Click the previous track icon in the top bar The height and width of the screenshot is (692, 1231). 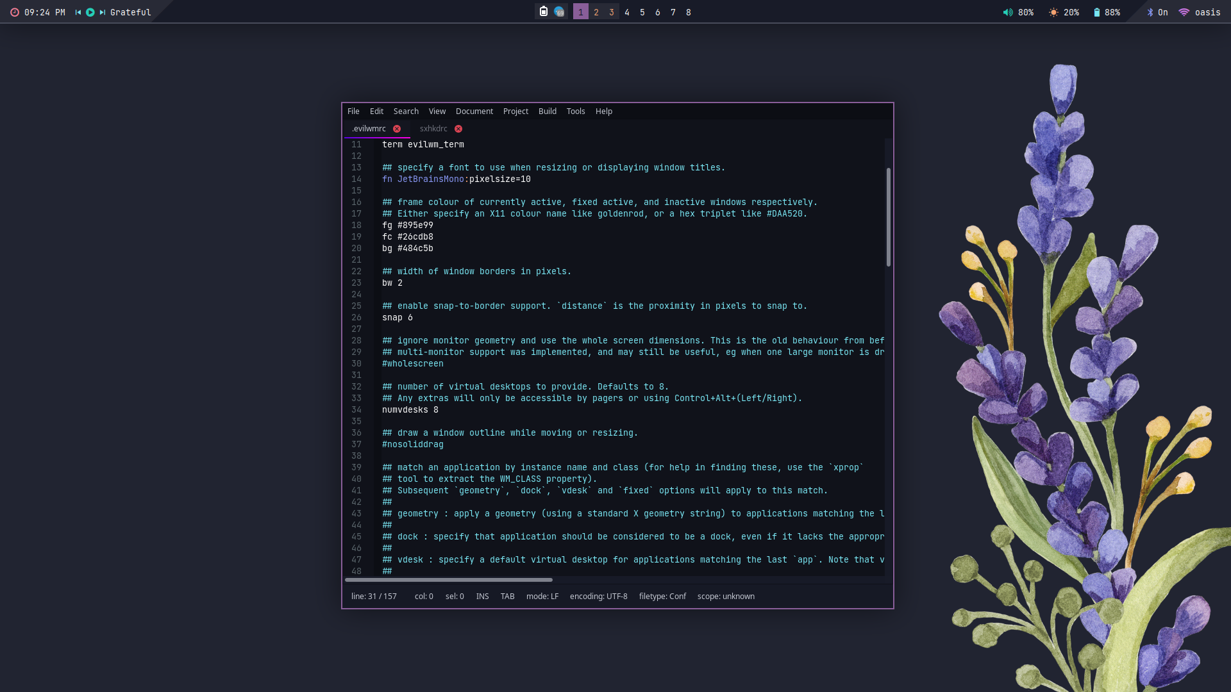click(x=78, y=12)
